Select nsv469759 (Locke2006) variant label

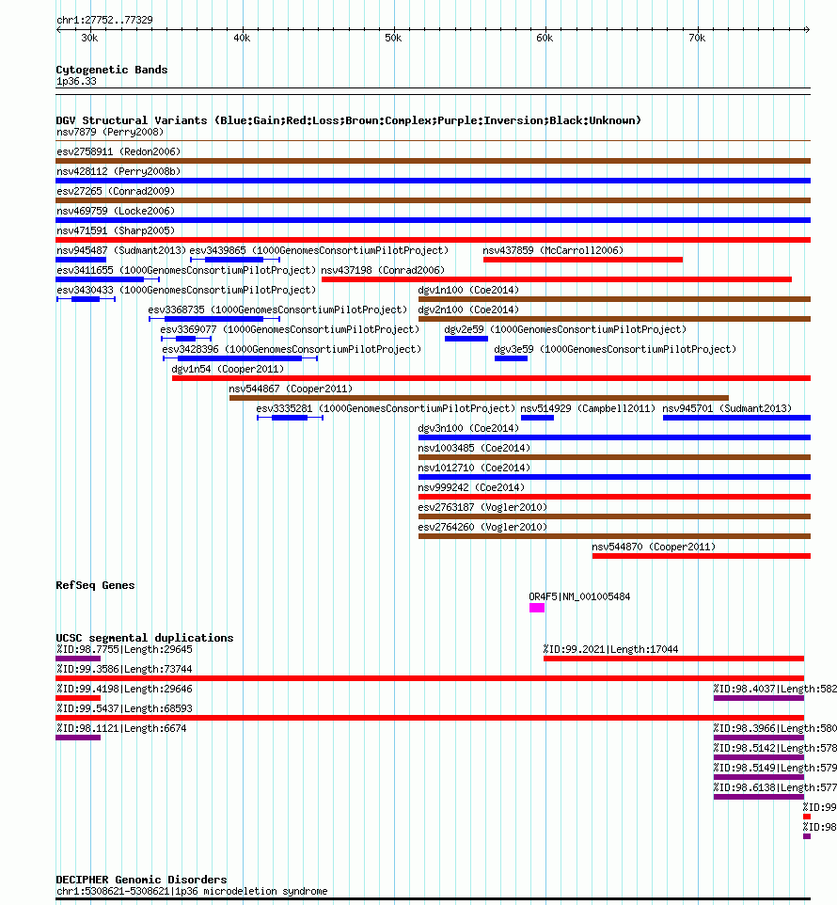click(116, 211)
